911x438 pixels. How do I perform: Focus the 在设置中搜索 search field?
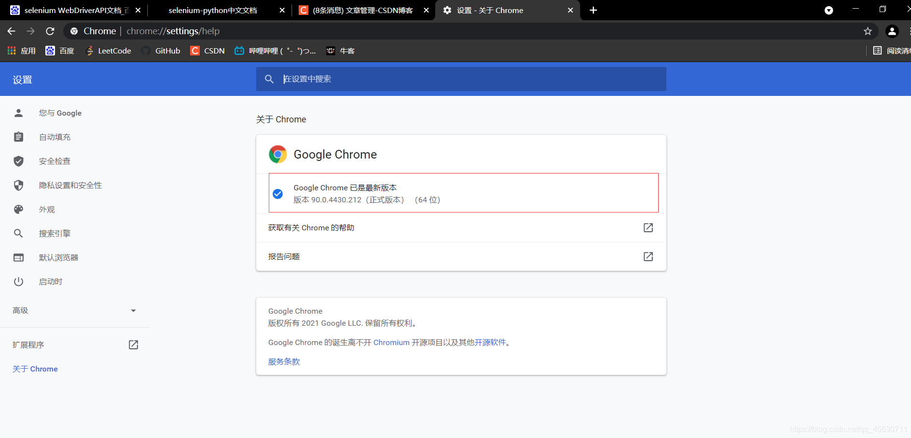pyautogui.click(x=461, y=79)
